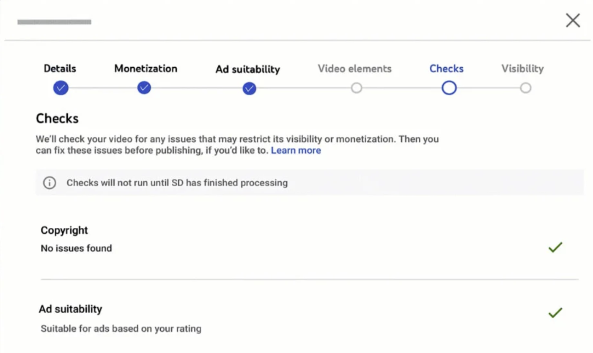
Task: Click the Visibility step circle
Action: [x=525, y=88]
